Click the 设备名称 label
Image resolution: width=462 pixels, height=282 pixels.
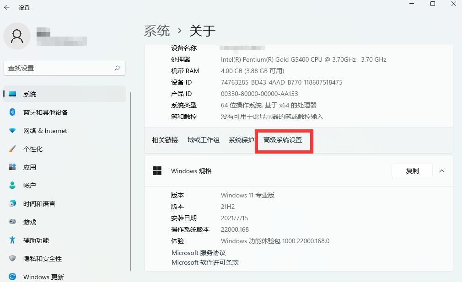click(184, 48)
